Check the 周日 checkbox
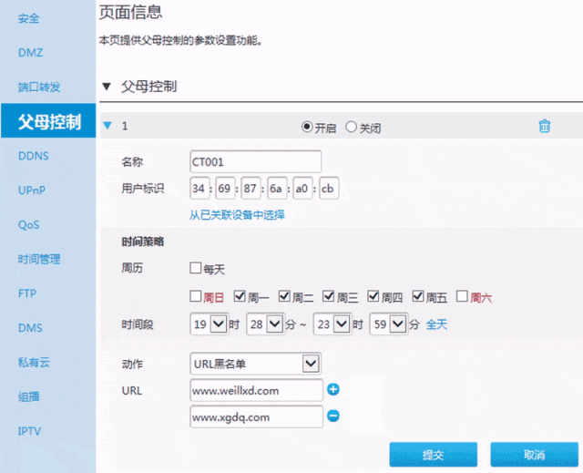The height and width of the screenshot is (473, 583). point(196,296)
